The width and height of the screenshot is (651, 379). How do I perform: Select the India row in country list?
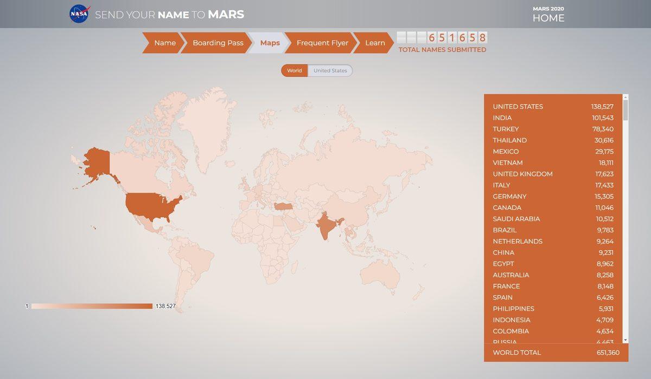click(553, 117)
